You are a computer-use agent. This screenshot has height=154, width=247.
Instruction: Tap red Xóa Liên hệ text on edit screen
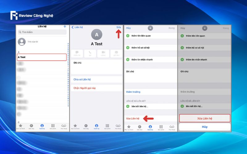click(x=133, y=119)
